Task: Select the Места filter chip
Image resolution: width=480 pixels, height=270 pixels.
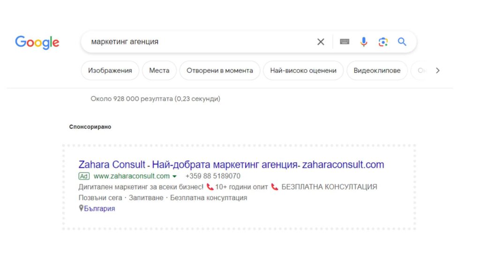Action: click(x=159, y=70)
